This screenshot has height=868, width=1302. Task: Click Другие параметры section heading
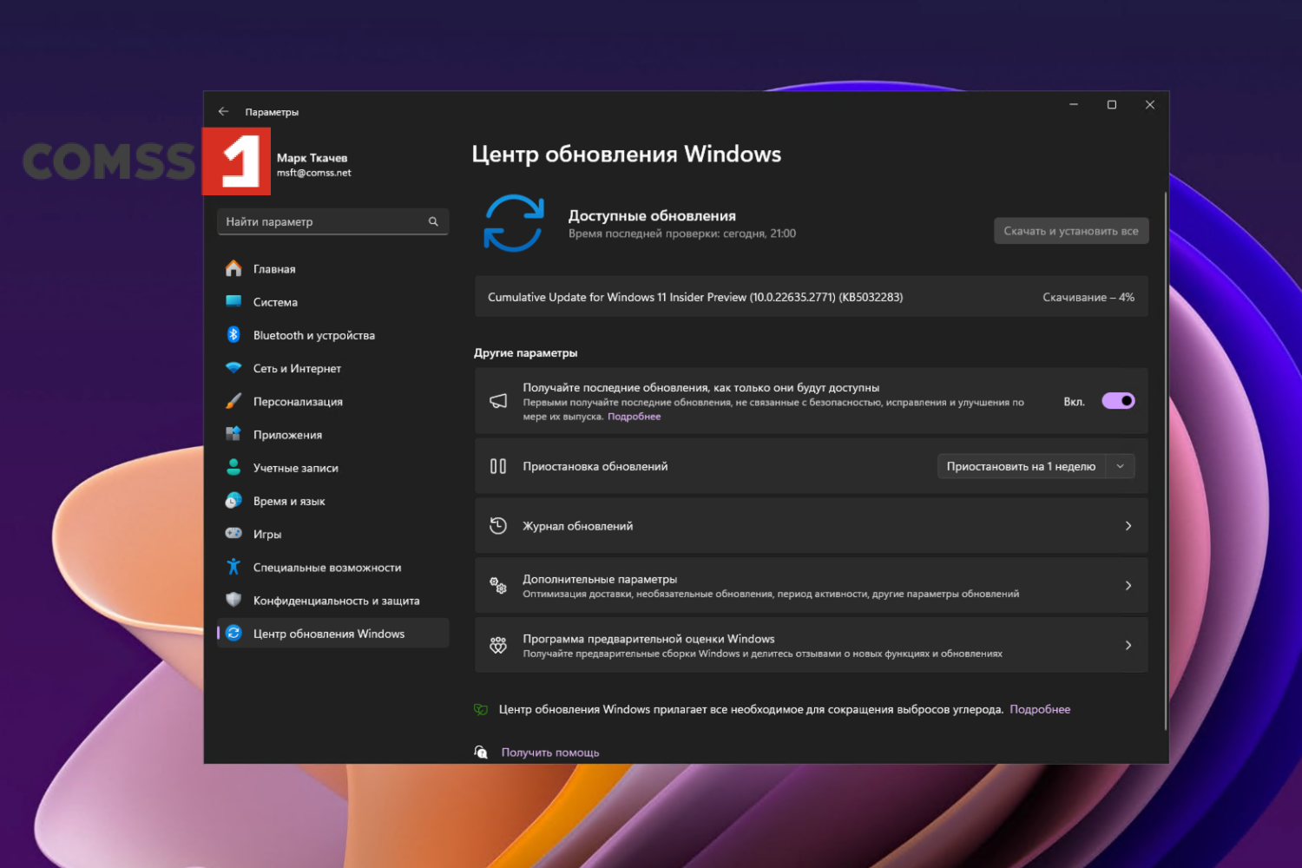pos(526,353)
